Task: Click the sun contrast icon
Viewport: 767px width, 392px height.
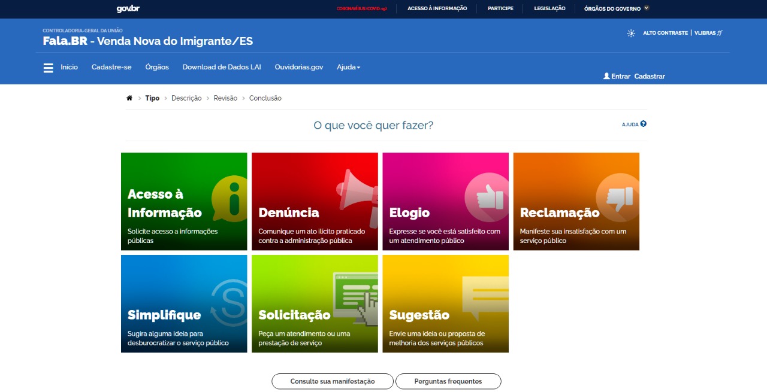Action: tap(631, 33)
